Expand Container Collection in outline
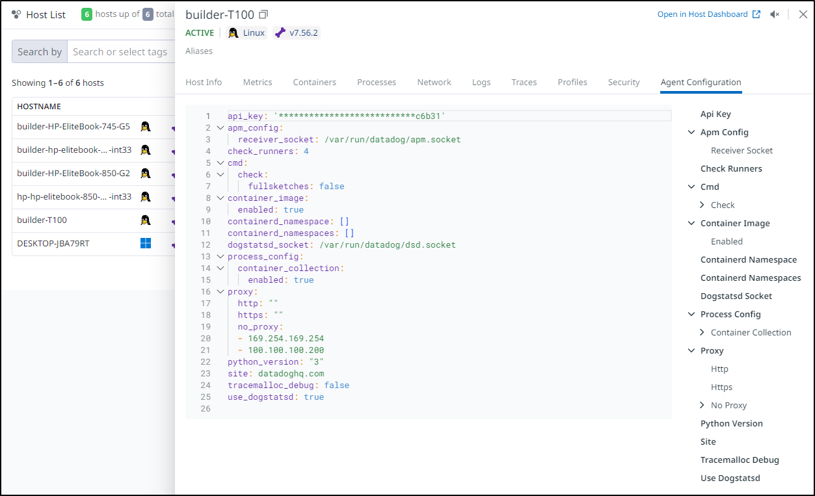This screenshot has height=496, width=815. click(x=702, y=332)
